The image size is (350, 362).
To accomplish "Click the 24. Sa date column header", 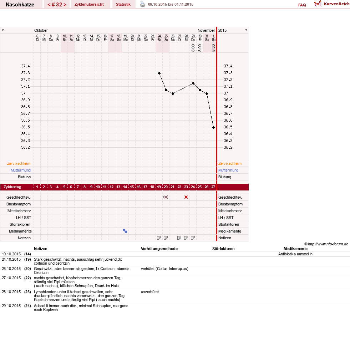I will pos(159,38).
